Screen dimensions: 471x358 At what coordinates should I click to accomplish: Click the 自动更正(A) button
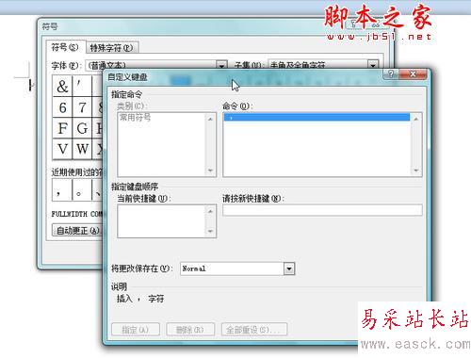[x=77, y=230]
